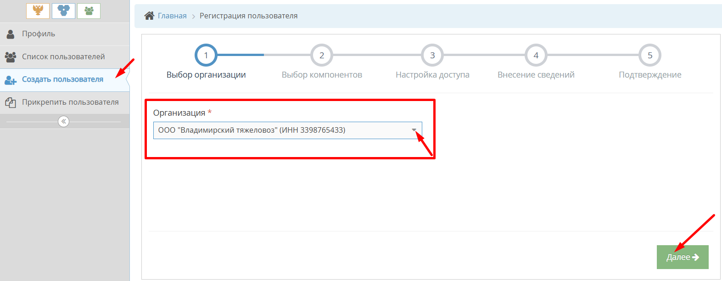Click the person icon beside Профиль
This screenshot has width=722, height=281.
point(11,34)
